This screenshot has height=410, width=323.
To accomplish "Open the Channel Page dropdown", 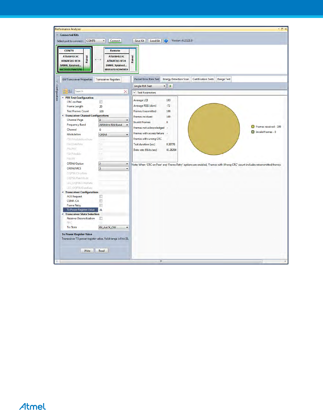I will point(113,120).
